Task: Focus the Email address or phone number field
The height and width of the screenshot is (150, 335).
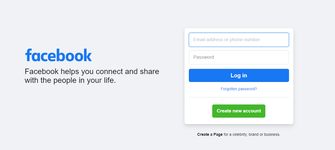Action: 239,40
